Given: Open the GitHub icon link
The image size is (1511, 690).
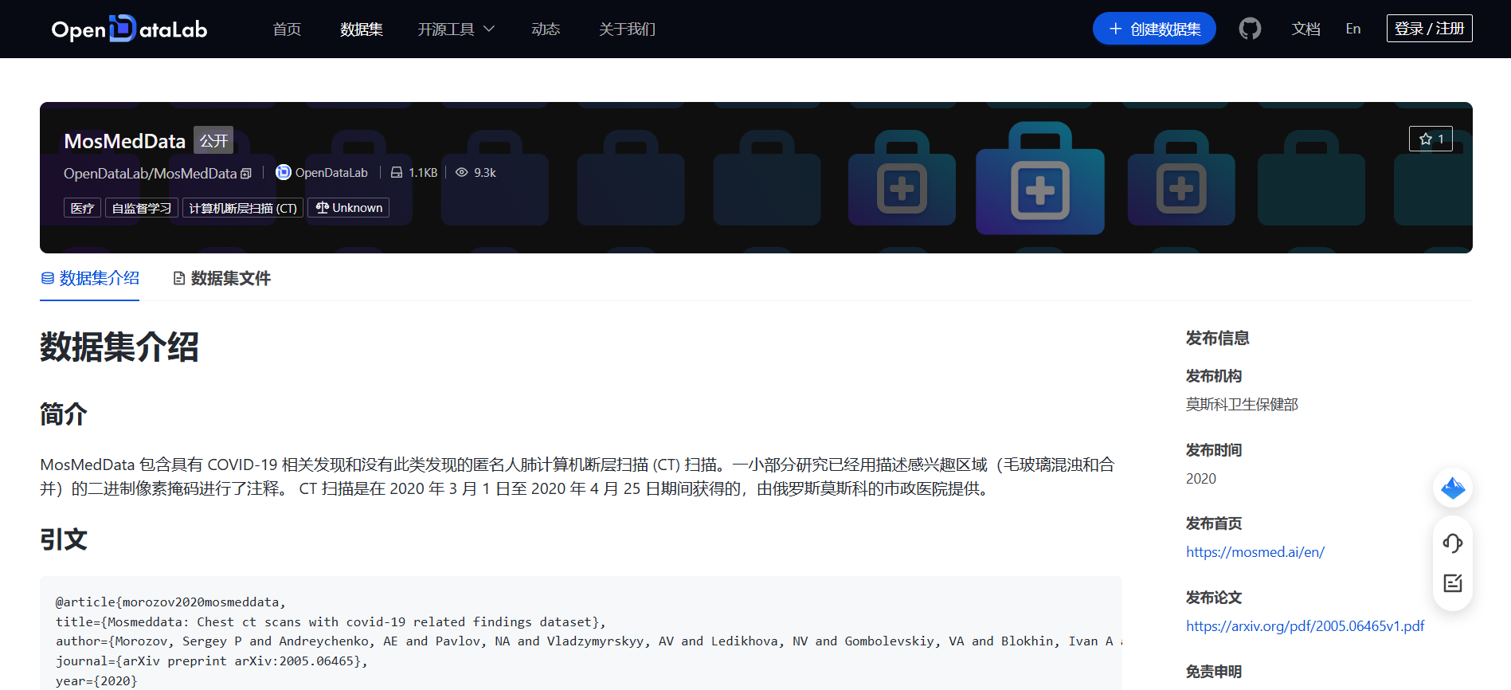Looking at the screenshot, I should [1250, 29].
